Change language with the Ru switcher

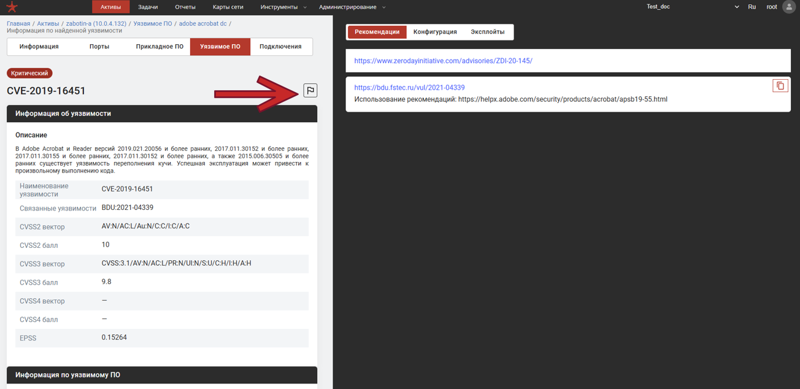[x=752, y=7]
